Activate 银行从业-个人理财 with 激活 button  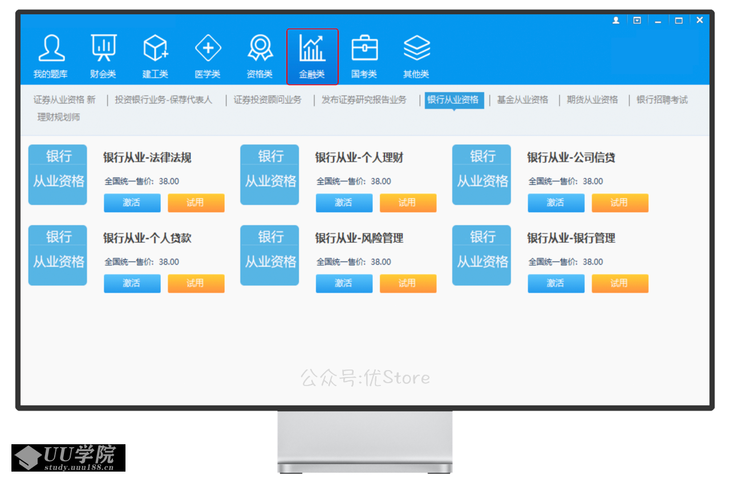pyautogui.click(x=344, y=202)
